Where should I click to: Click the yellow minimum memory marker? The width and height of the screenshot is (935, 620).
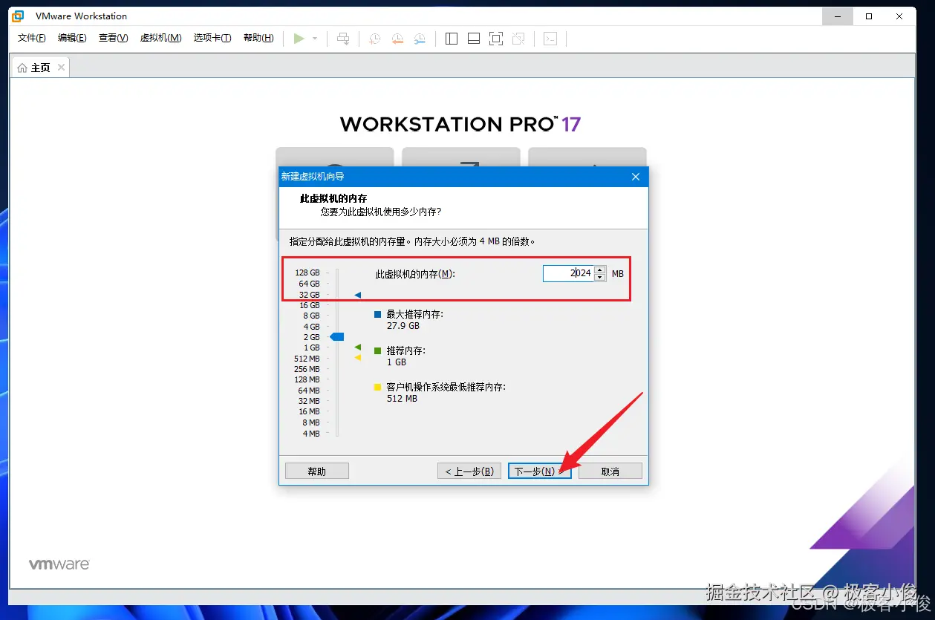click(x=357, y=357)
